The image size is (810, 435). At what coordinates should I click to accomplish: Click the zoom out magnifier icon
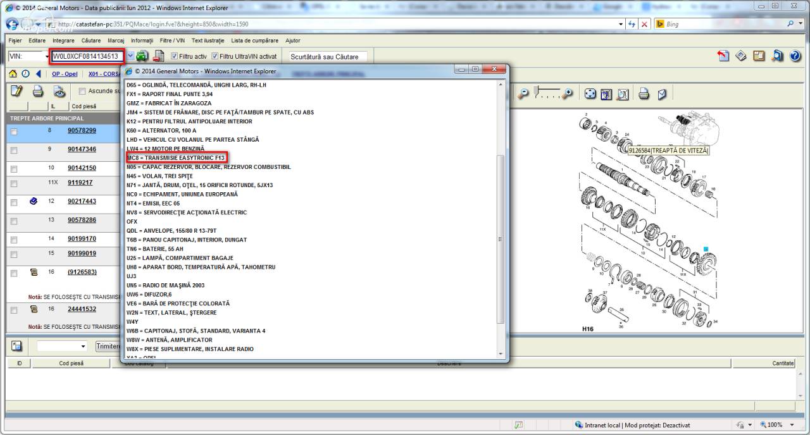[523, 94]
